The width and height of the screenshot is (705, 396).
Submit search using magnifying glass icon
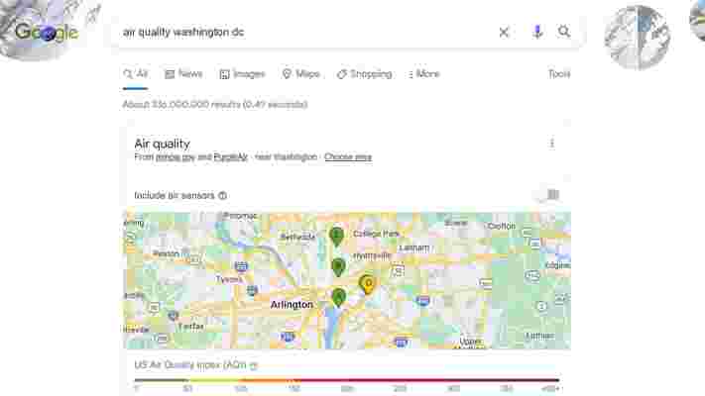(564, 32)
